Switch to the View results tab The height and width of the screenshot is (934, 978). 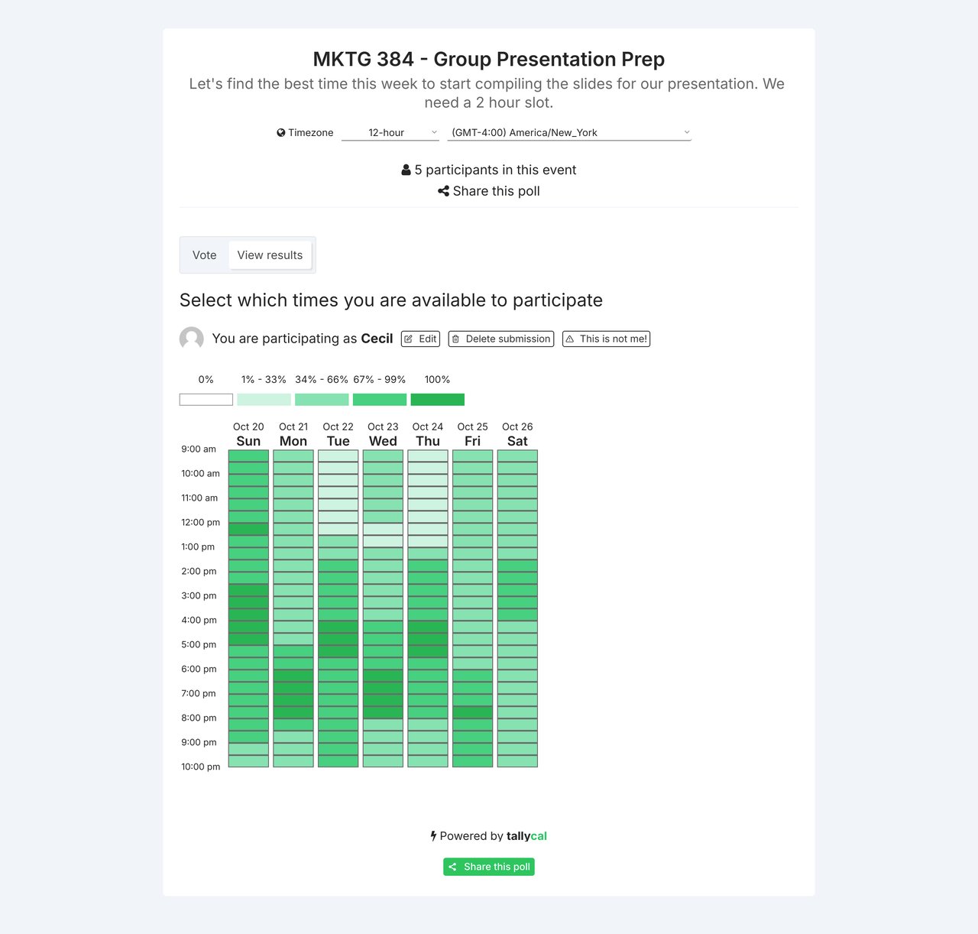270,255
